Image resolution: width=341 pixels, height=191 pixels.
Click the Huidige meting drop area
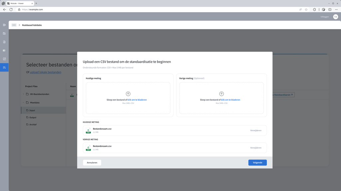[128, 98]
